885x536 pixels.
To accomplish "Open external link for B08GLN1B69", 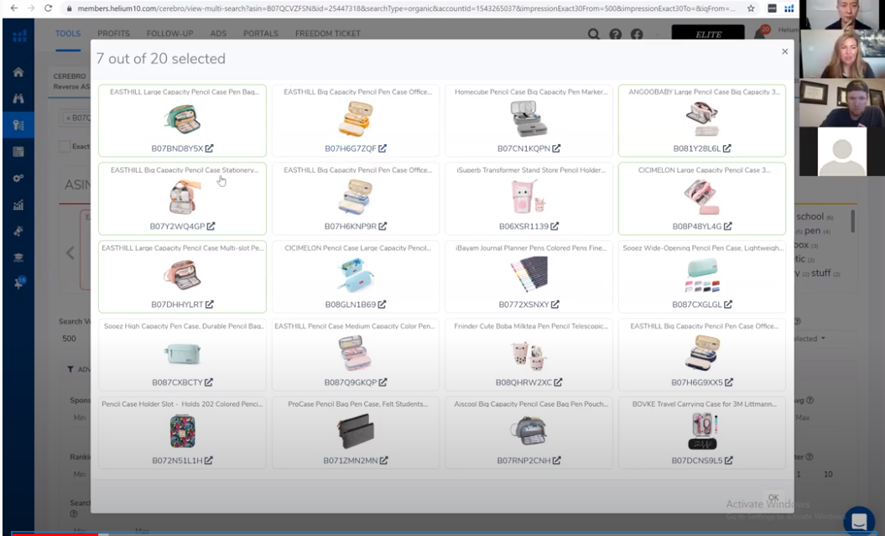I will click(383, 304).
